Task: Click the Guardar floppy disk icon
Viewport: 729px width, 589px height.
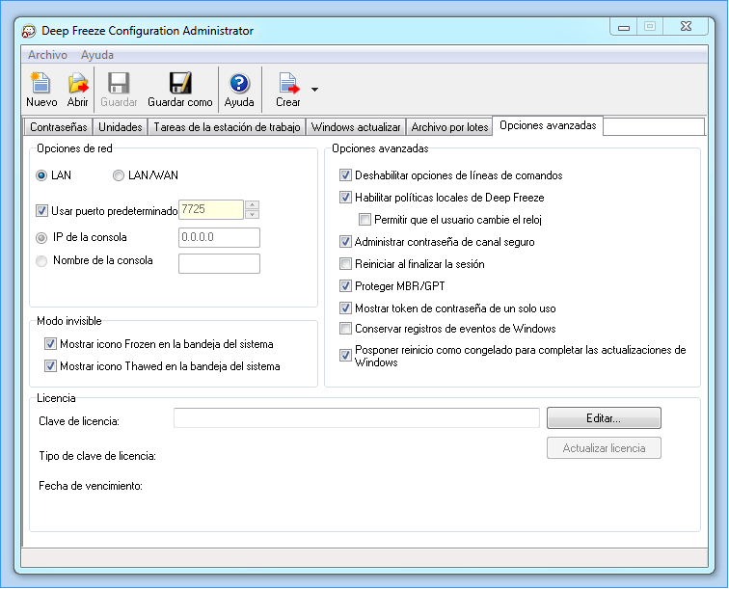Action: coord(119,83)
